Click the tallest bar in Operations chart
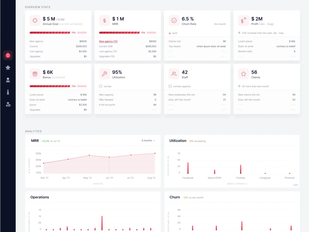The height and width of the screenshot is (232, 309). [102, 223]
